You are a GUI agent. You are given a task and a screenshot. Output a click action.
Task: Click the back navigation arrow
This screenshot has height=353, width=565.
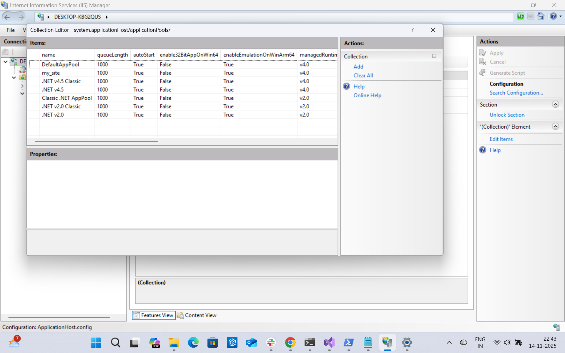[x=7, y=17]
